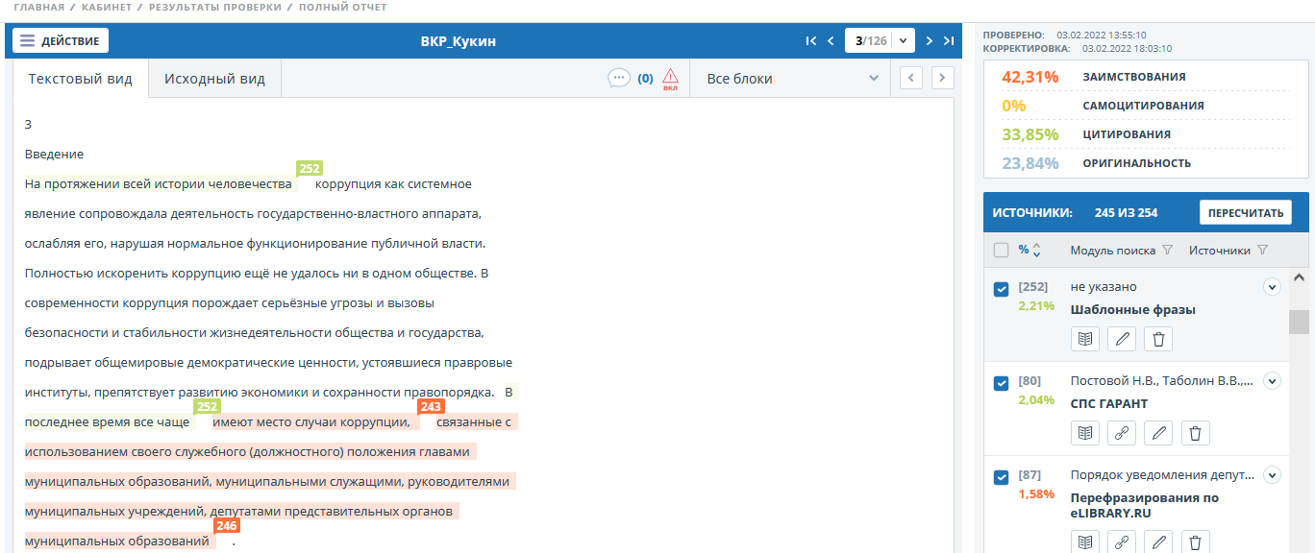Jump to the first page of report
The image size is (1315, 553).
pos(810,41)
